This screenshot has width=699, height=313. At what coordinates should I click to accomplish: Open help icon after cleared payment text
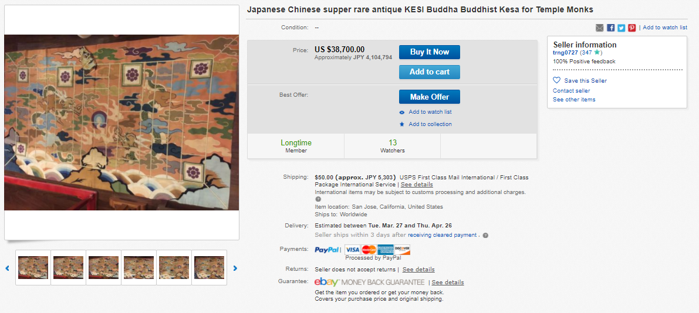485,235
